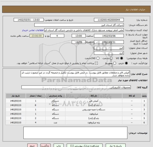Viewport: 153px width, 147px height.
Task: Click the buyer name field شرکت گاز استان البرز
Action: coord(79,25)
